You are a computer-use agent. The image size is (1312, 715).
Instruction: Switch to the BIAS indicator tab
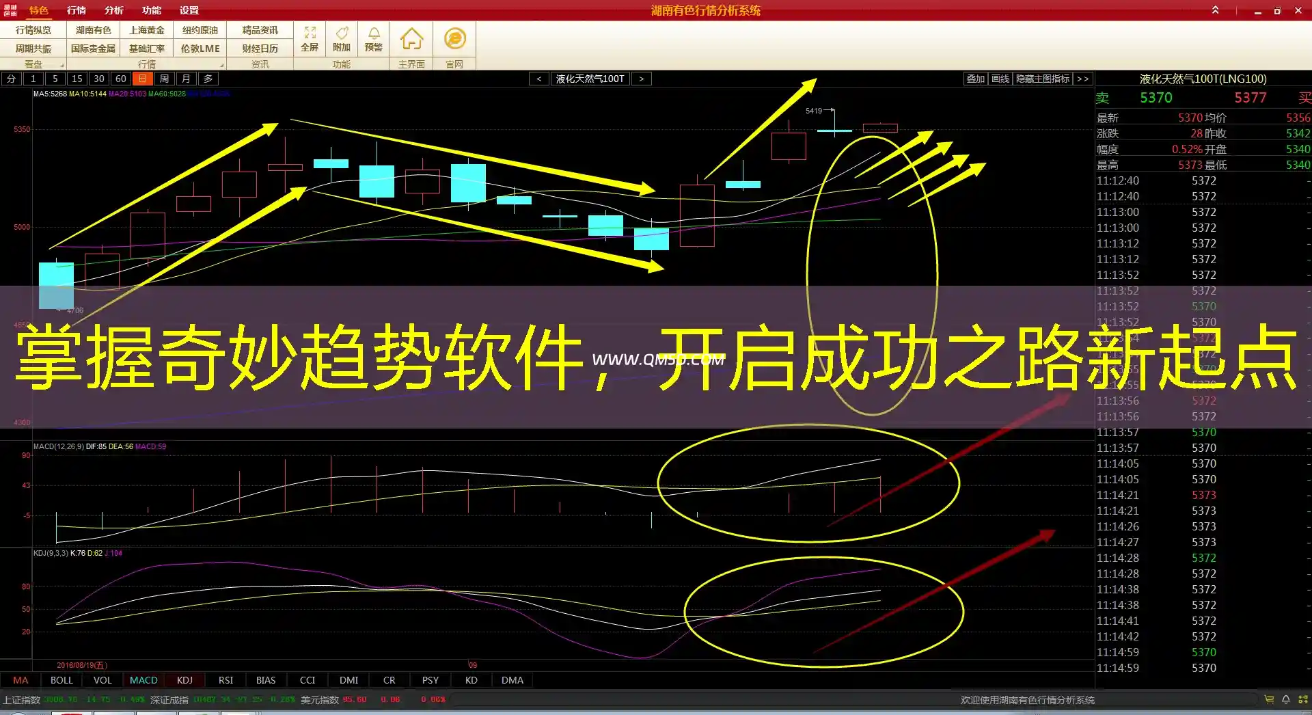[x=266, y=680]
